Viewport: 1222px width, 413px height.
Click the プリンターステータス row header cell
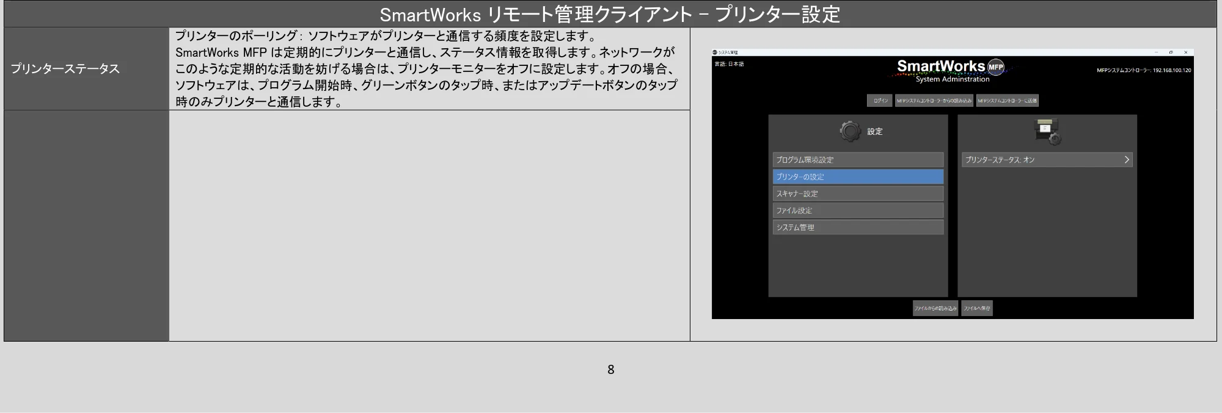coord(86,69)
